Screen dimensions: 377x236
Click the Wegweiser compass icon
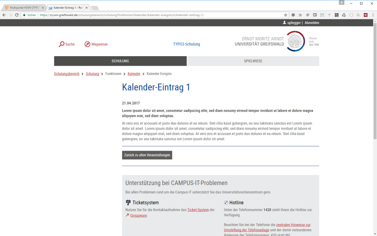(x=87, y=44)
